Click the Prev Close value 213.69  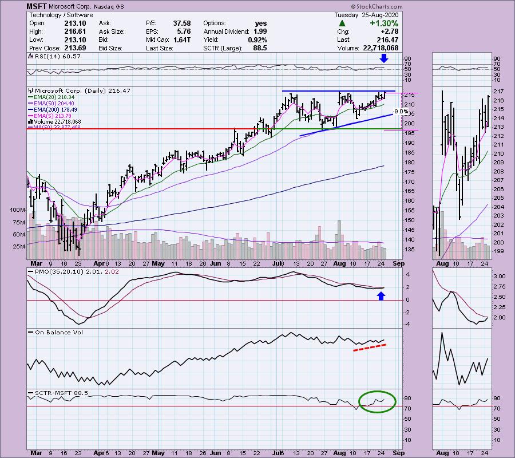pyautogui.click(x=75, y=48)
